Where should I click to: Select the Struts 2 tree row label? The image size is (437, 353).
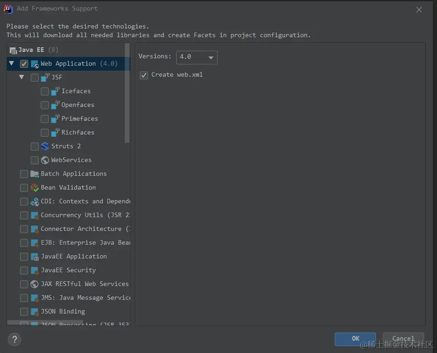click(x=66, y=146)
